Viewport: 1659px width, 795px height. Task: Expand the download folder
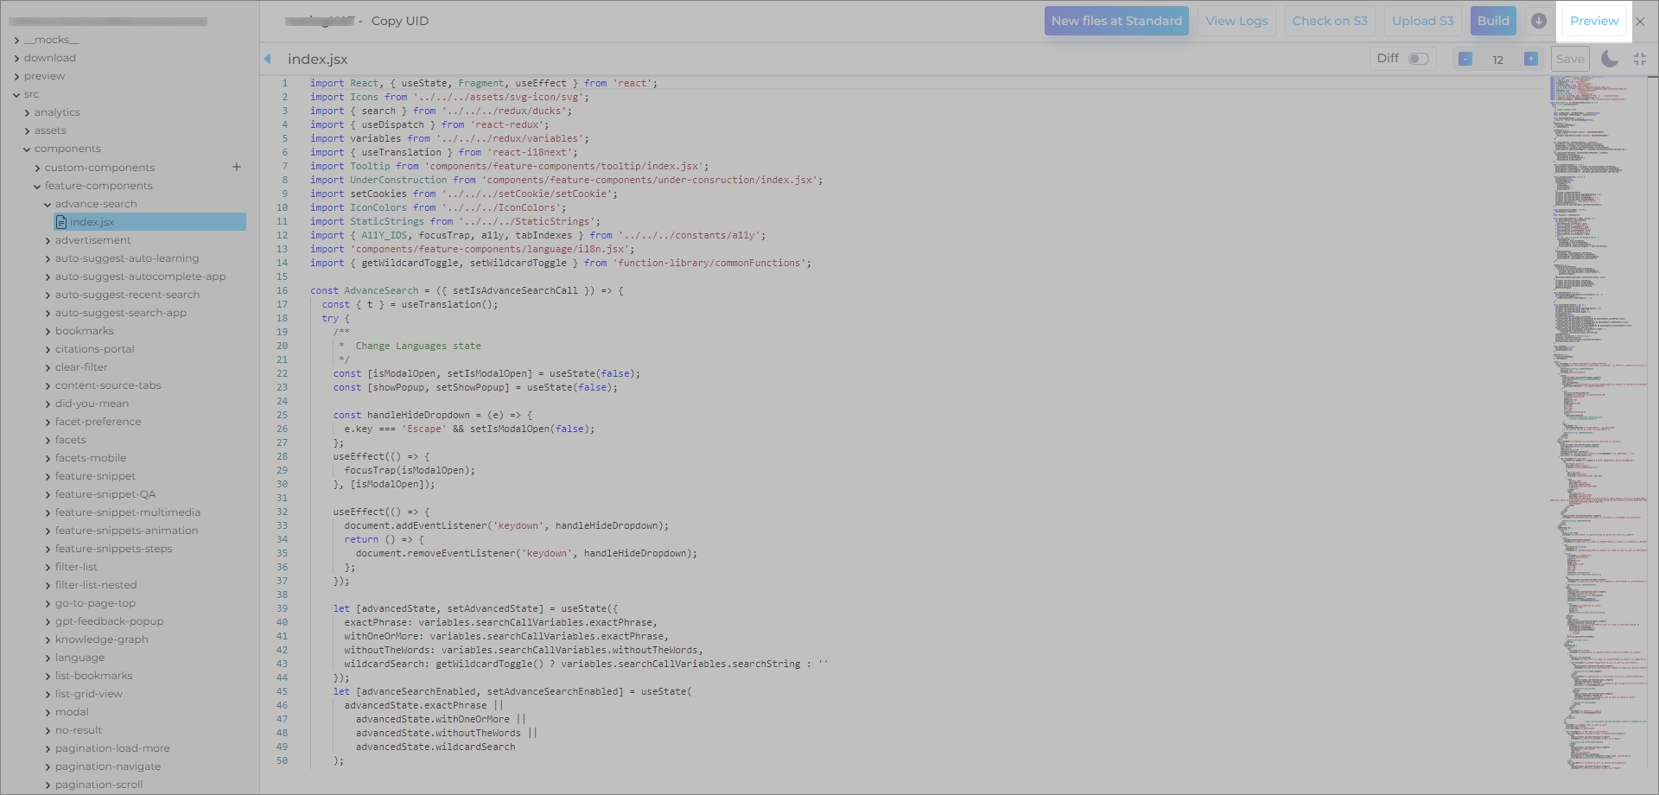[x=49, y=58]
